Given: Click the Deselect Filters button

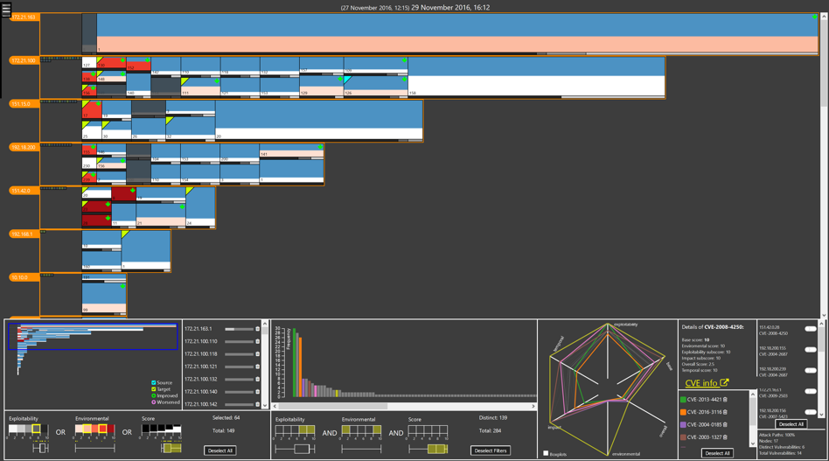Looking at the screenshot, I should tap(491, 451).
